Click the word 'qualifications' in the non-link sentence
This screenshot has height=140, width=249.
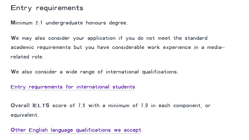[x=160, y=72]
